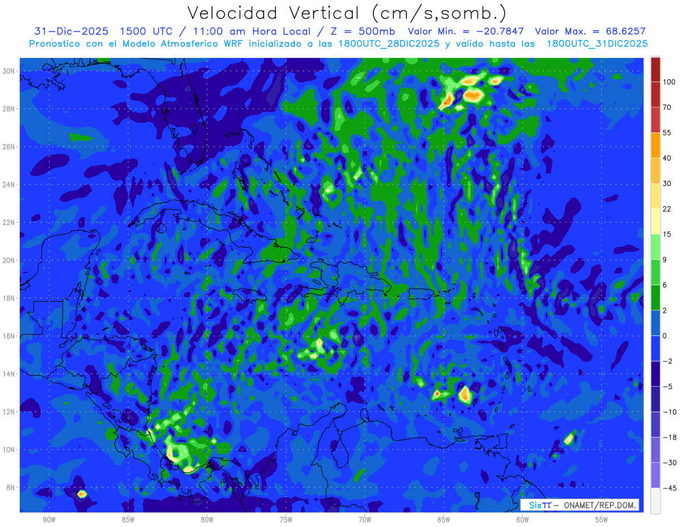
Task: Select the navy swatch between -5 and -2
Action: (x=655, y=374)
